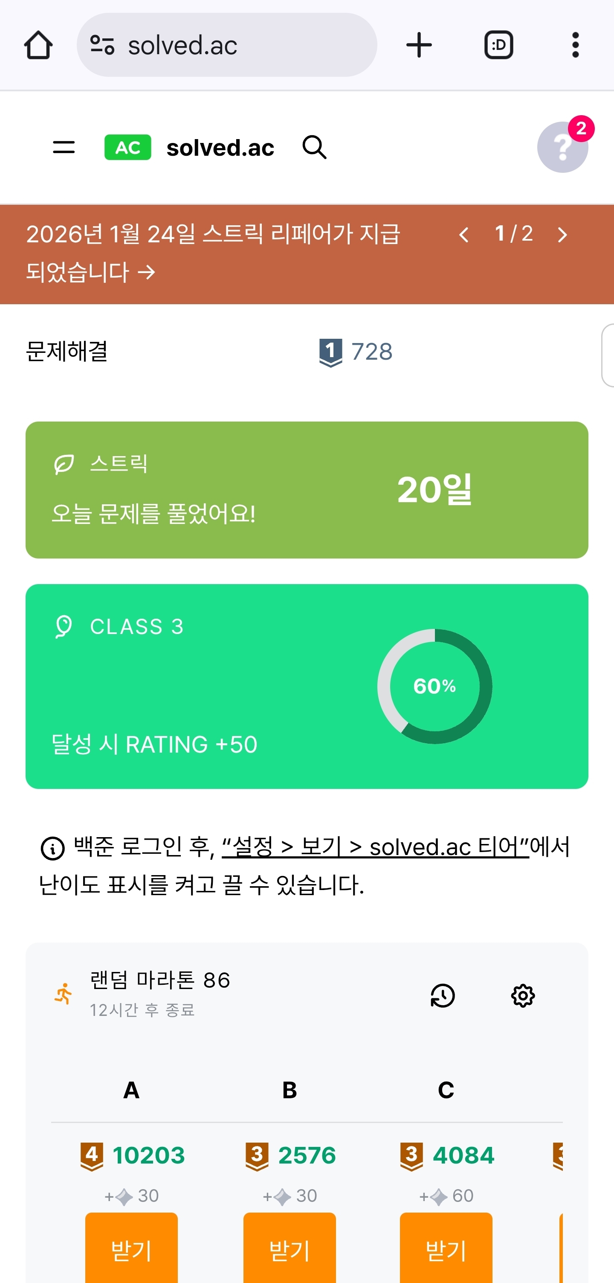Open the solved.ac search icon

315,148
